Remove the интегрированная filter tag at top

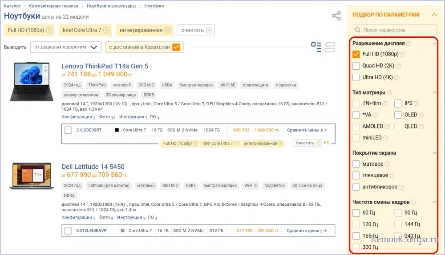click(x=167, y=30)
